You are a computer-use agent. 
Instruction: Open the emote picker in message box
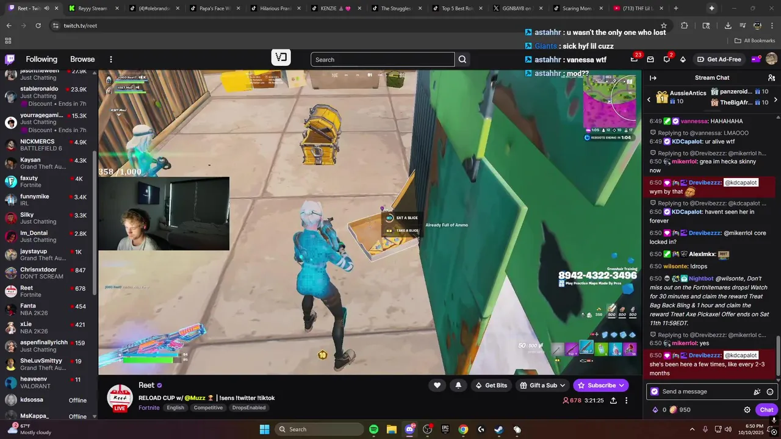coord(770,391)
